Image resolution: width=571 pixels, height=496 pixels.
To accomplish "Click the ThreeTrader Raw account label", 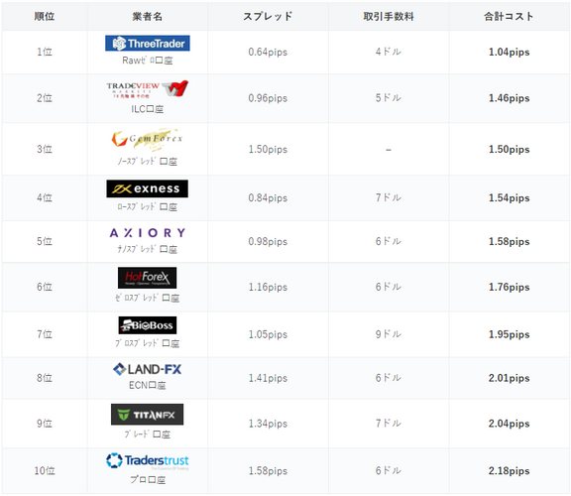I will tap(147, 61).
